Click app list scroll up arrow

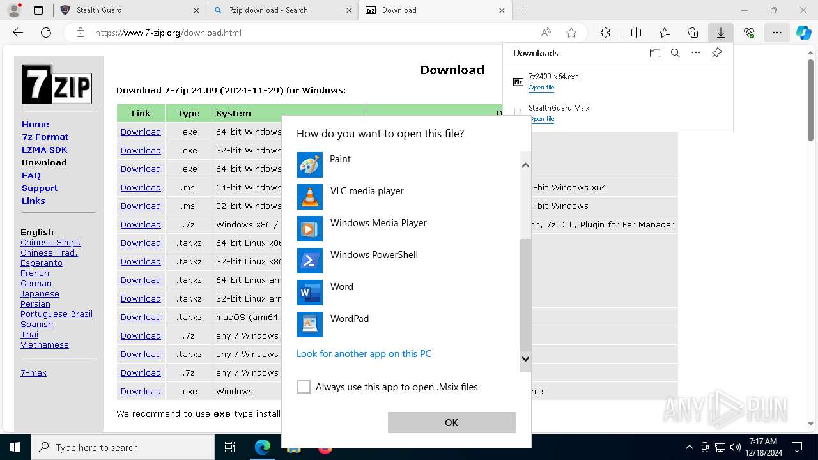tap(525, 165)
